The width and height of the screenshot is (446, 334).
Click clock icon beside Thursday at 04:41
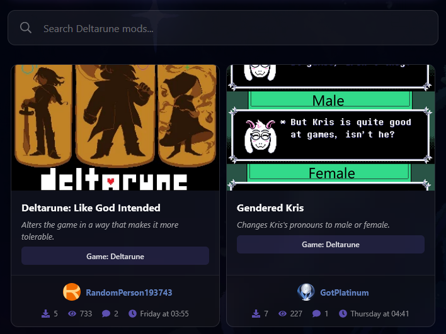343,313
